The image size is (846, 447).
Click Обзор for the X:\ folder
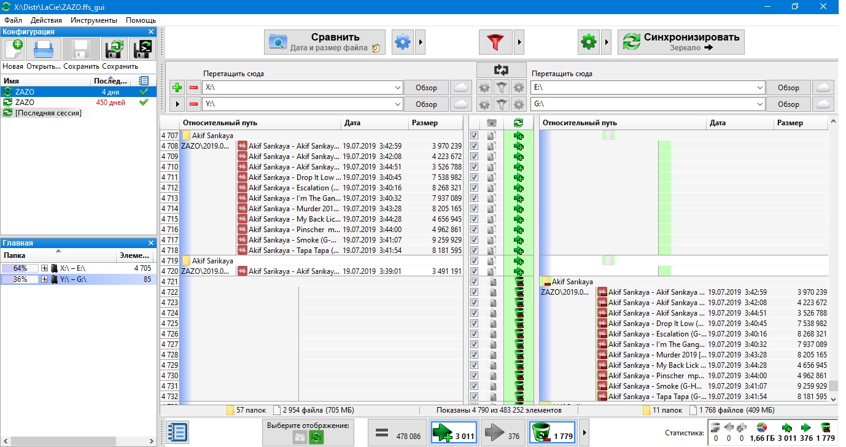coord(426,88)
